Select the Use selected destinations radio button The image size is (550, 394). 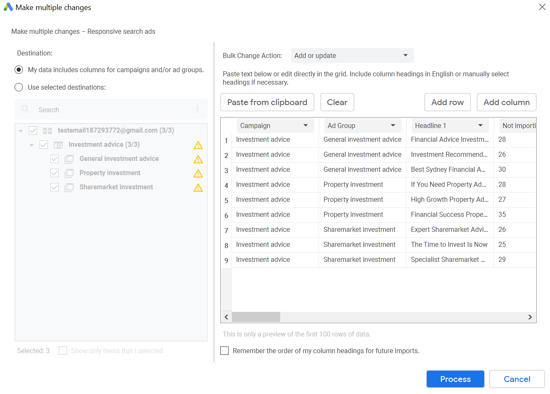coord(19,87)
